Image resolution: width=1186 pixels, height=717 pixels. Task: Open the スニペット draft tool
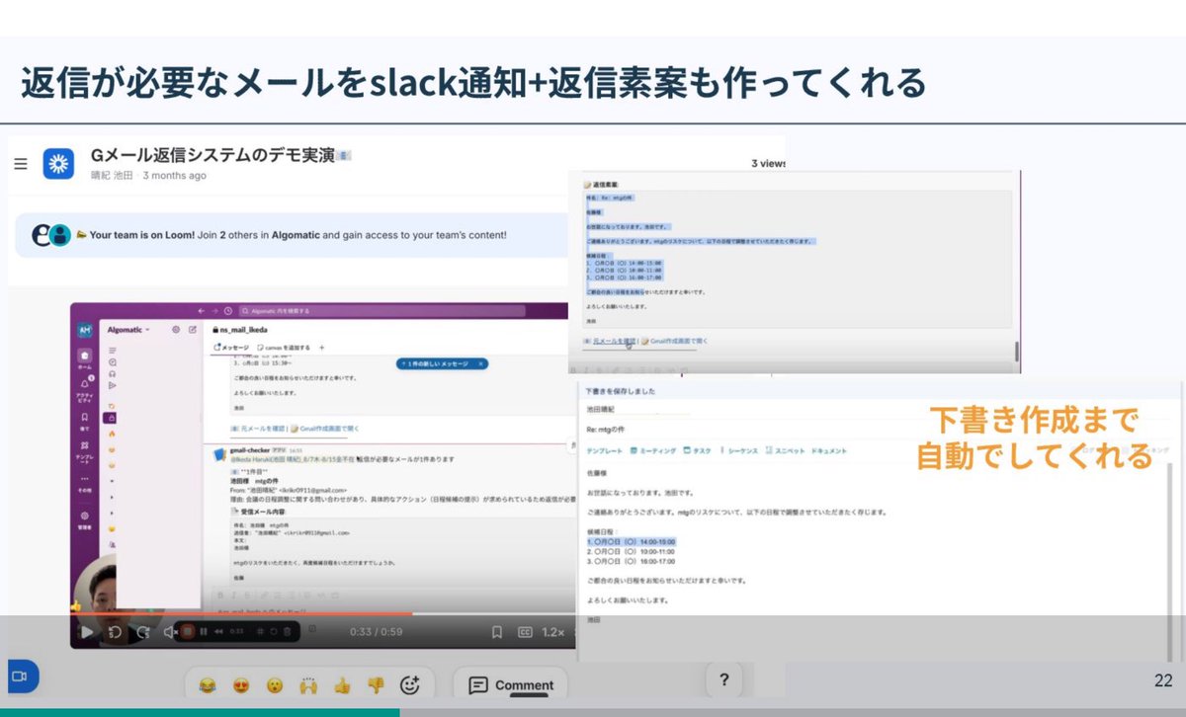tap(784, 450)
